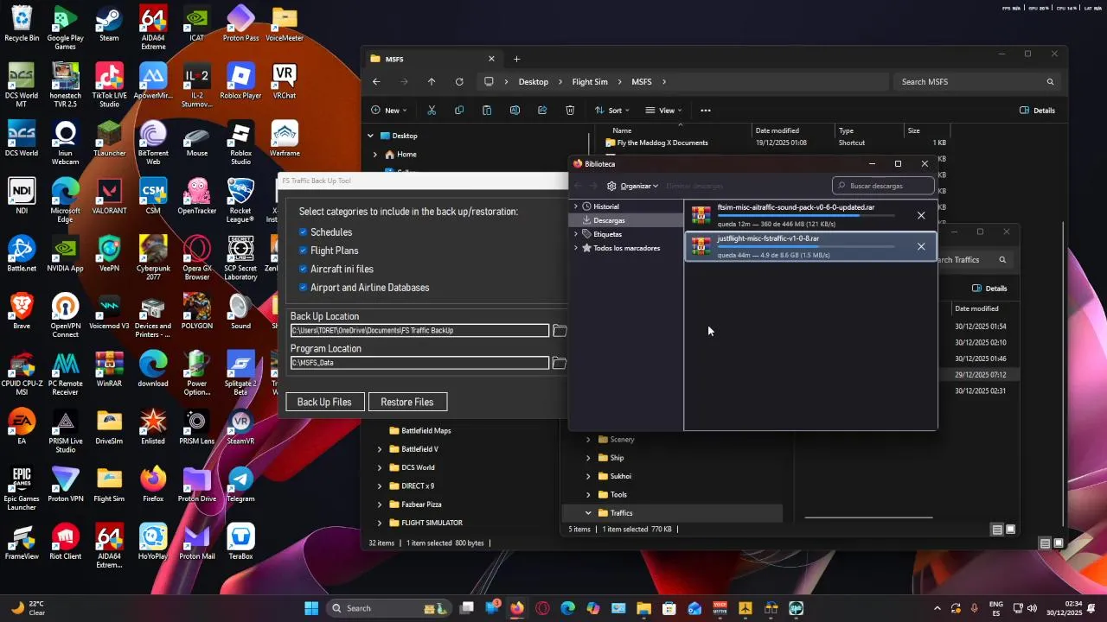Click Cut icon in MSFS Explorer toolbar
This screenshot has width=1107, height=622.
click(x=432, y=111)
